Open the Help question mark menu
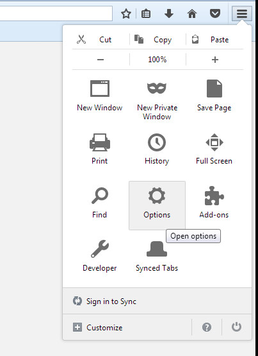The width and height of the screenshot is (258, 356). pos(207,327)
